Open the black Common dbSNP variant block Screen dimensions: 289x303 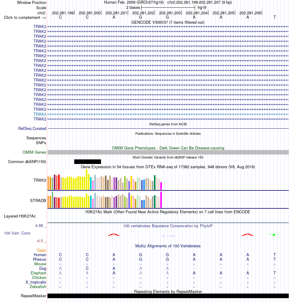click(88, 162)
